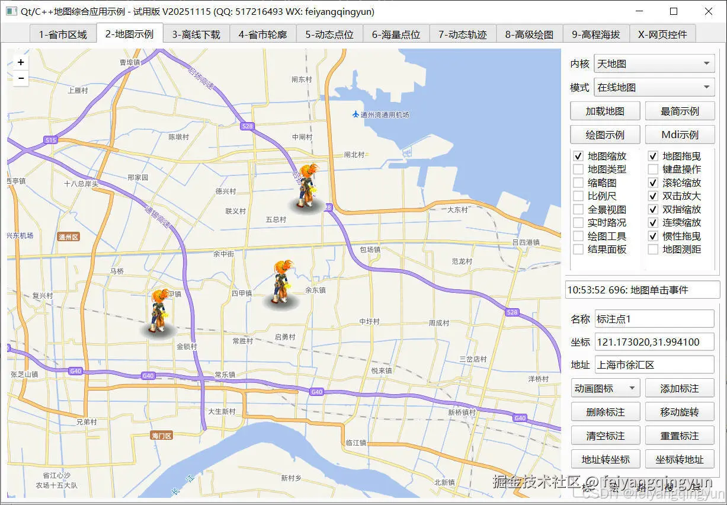Click the 通州湾通用机场 airport icon
727x505 pixels.
(x=356, y=114)
